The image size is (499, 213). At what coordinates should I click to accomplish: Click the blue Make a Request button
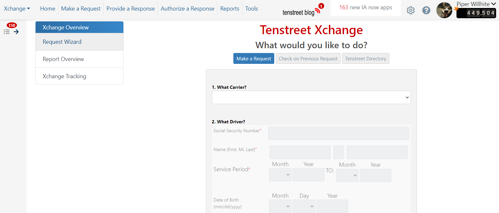tap(254, 58)
